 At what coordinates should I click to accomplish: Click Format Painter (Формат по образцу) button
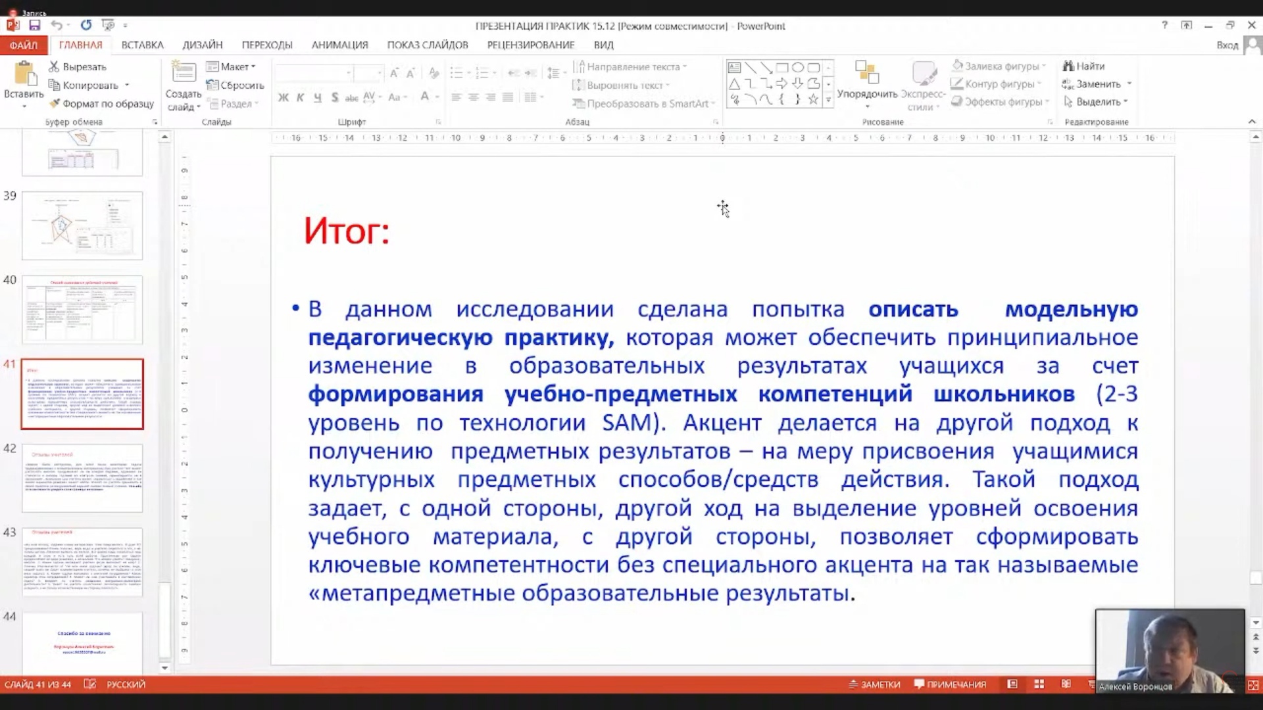101,103
